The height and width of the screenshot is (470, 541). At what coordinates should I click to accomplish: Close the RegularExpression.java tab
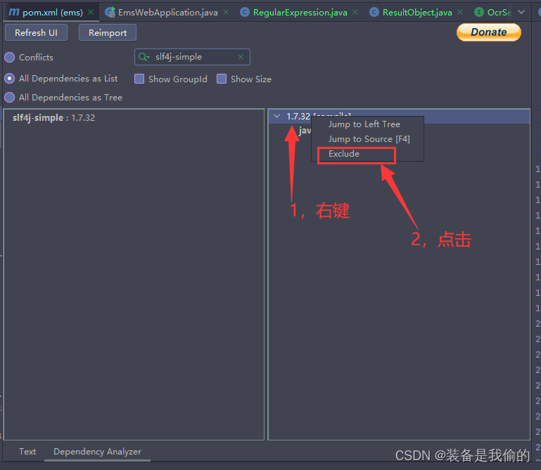click(355, 12)
